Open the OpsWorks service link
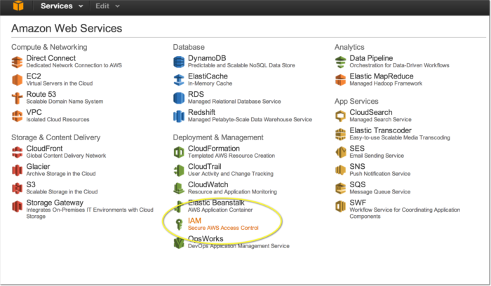 [206, 239]
